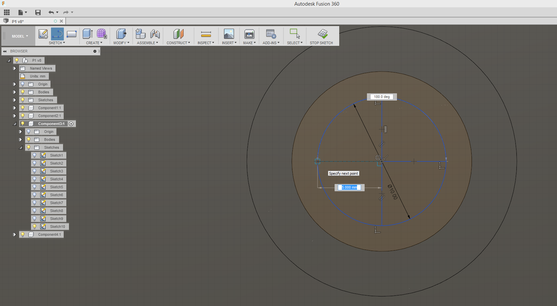
Task: Open the ASSEMBLE menu
Action: pyautogui.click(x=147, y=43)
